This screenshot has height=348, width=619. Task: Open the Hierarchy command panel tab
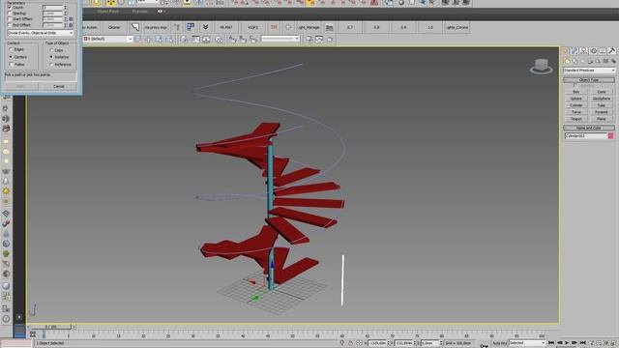pos(584,51)
